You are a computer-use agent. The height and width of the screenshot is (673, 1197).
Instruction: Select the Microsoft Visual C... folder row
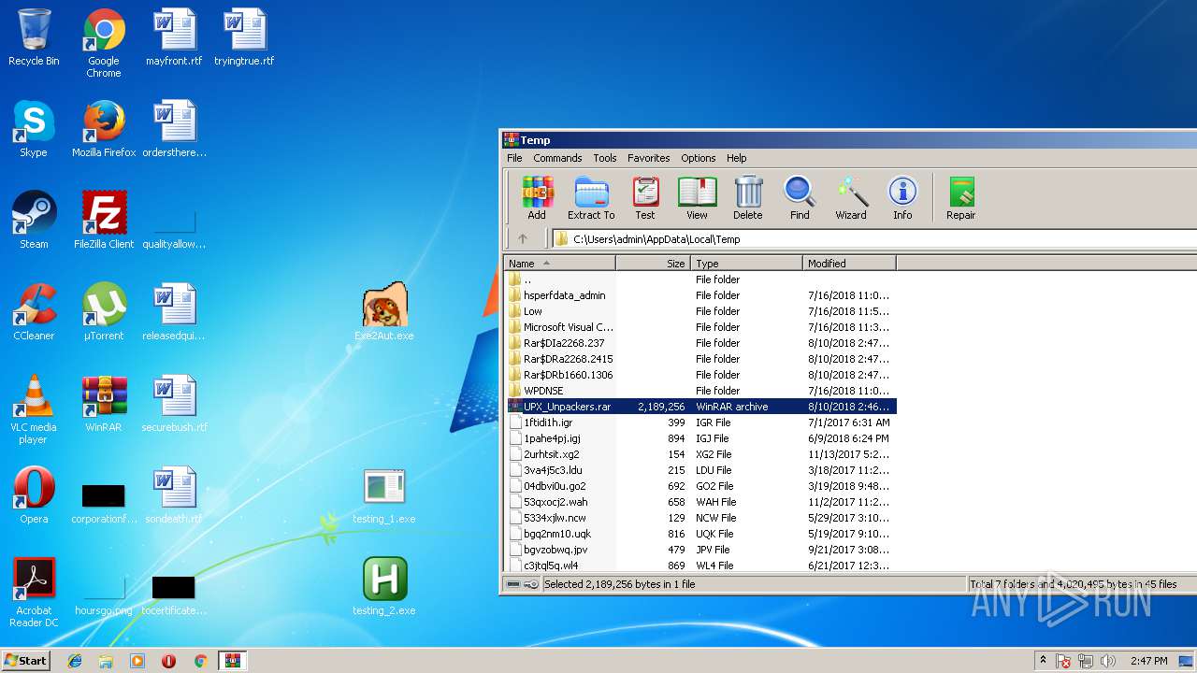701,327
